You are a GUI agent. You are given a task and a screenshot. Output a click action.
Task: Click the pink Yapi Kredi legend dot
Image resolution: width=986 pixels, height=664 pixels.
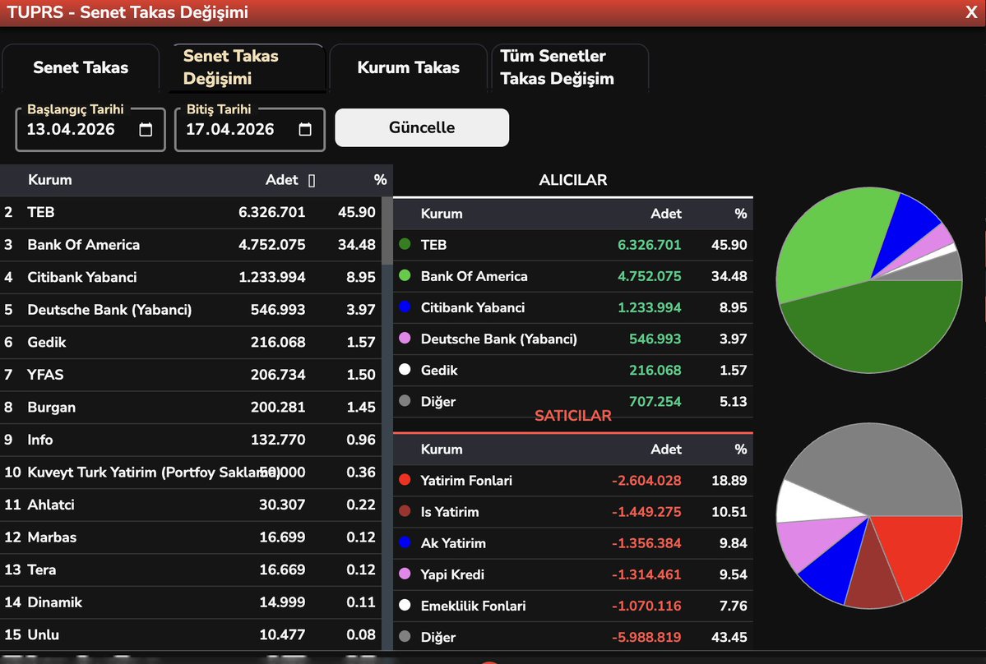pyautogui.click(x=405, y=574)
